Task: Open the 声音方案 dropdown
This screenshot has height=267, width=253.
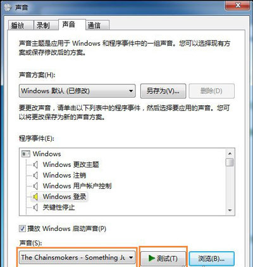Action: pos(77,91)
